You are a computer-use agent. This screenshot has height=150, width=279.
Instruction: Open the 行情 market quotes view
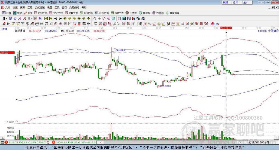[7, 13]
